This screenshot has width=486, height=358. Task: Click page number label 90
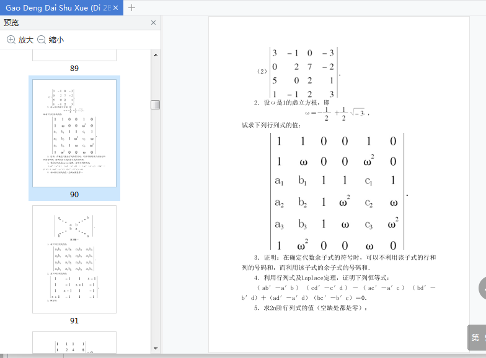tap(74, 194)
